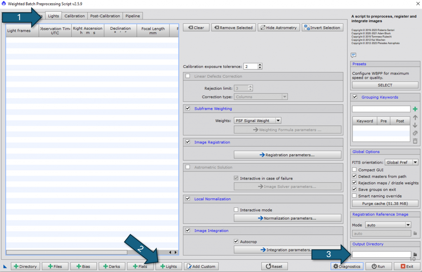Open the output directory folder browser icon
Viewport: 422px width, 272px height.
415,255
